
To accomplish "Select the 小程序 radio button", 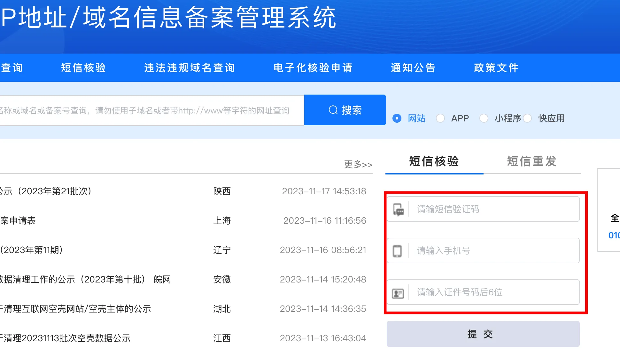I will (484, 119).
